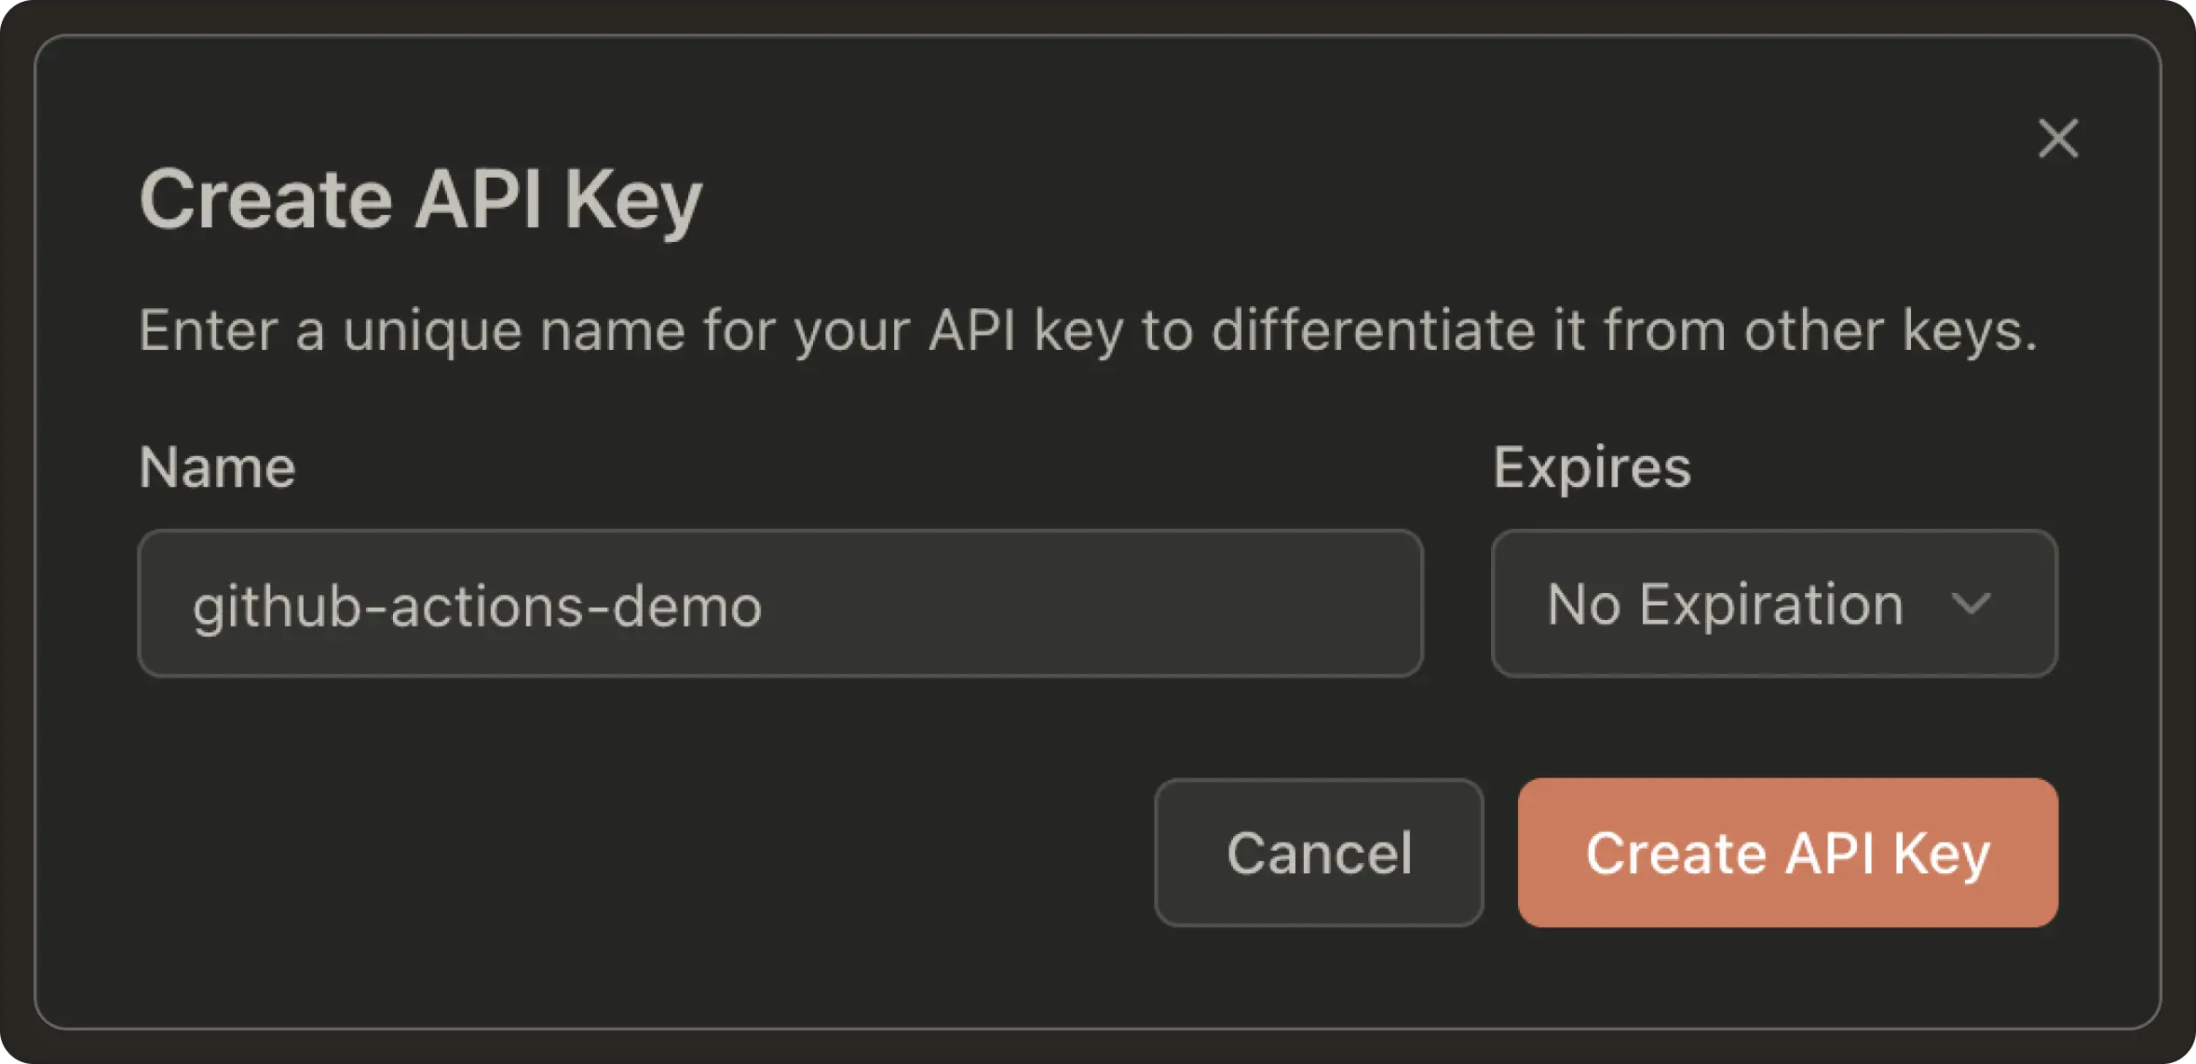The image size is (2196, 1064).
Task: Click the orange Create API Key button
Action: point(1787,852)
